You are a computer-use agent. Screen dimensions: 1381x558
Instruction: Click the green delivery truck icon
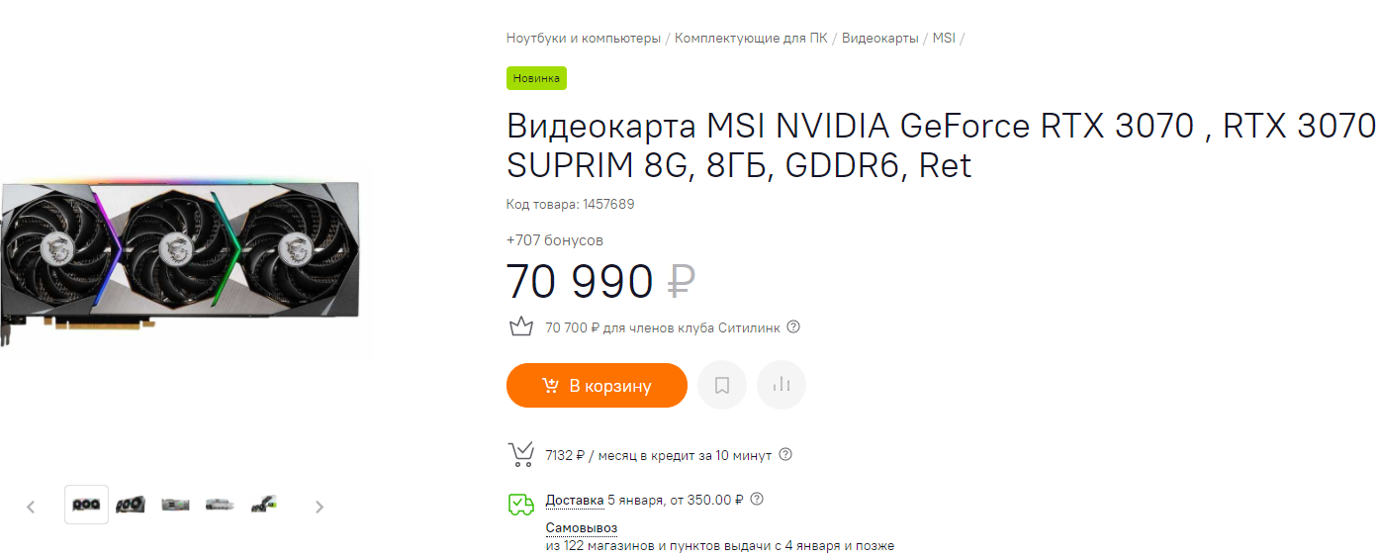[520, 504]
